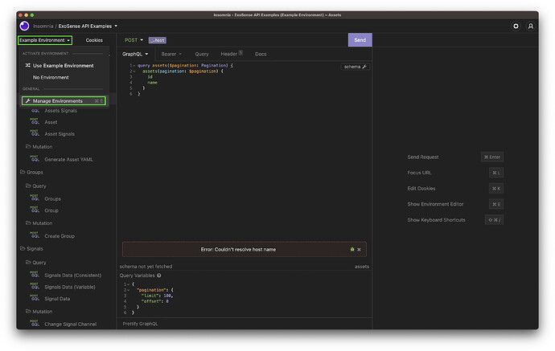This screenshot has height=351, width=555.
Task: Switch to the Query tab
Action: [202, 54]
